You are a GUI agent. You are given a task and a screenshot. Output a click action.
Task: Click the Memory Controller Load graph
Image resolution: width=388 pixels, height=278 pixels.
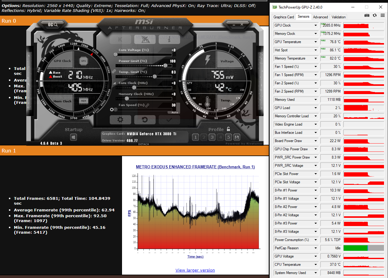click(364, 116)
